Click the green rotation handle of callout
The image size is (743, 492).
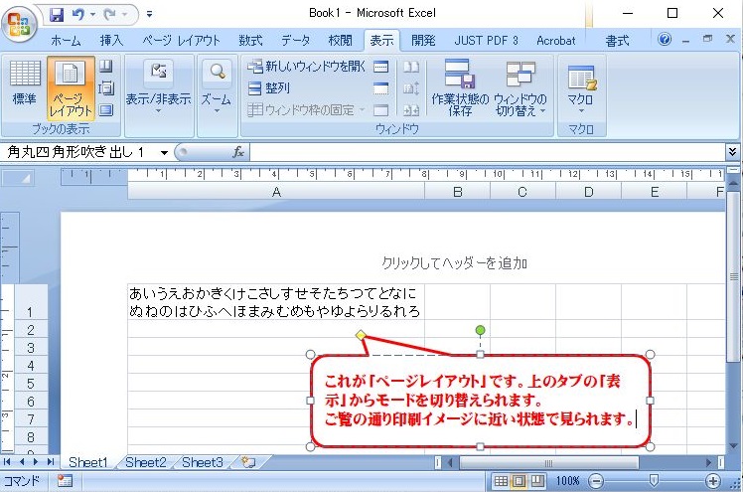480,330
